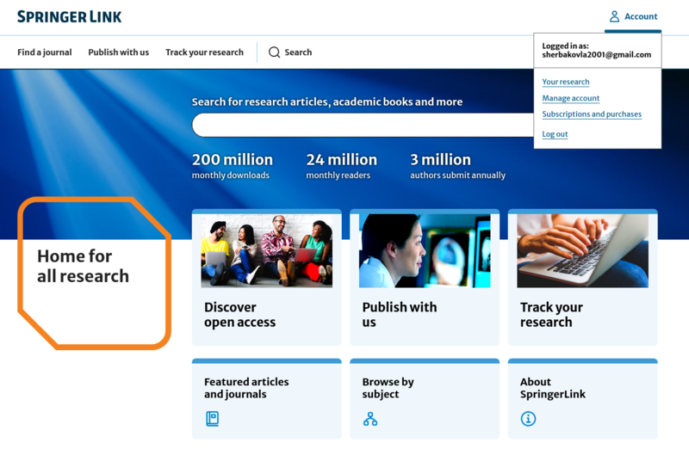Click the hierarchy icon under Browse by subject
This screenshot has width=689, height=449.
(370, 419)
